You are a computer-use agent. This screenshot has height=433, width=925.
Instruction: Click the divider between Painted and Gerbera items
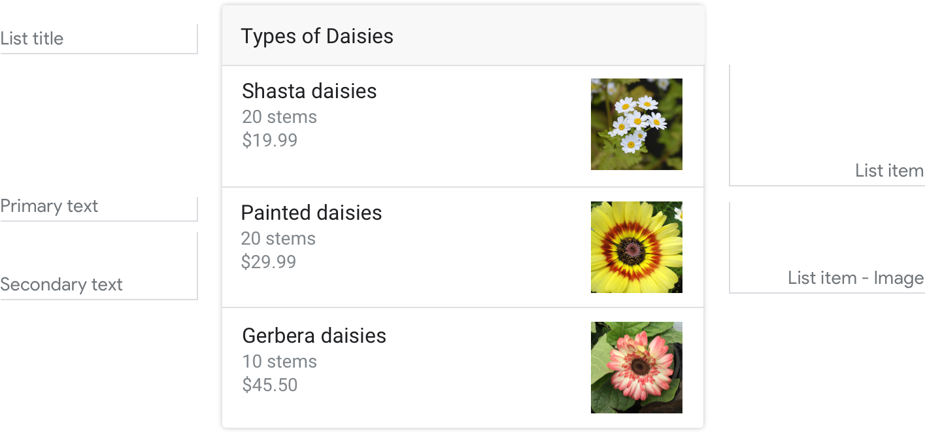(463, 307)
